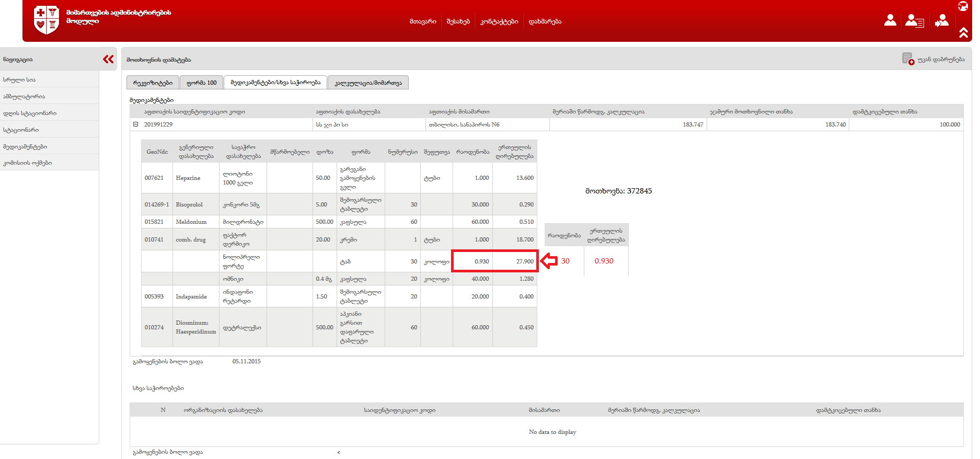Collapse pharmacy row 201991229 with minus box
The image size is (980, 459).
coord(136,124)
